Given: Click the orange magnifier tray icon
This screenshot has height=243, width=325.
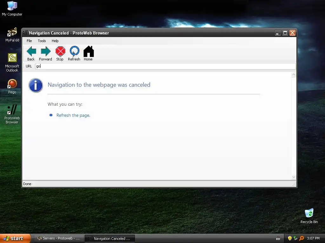Looking at the screenshot, I should (302, 238).
